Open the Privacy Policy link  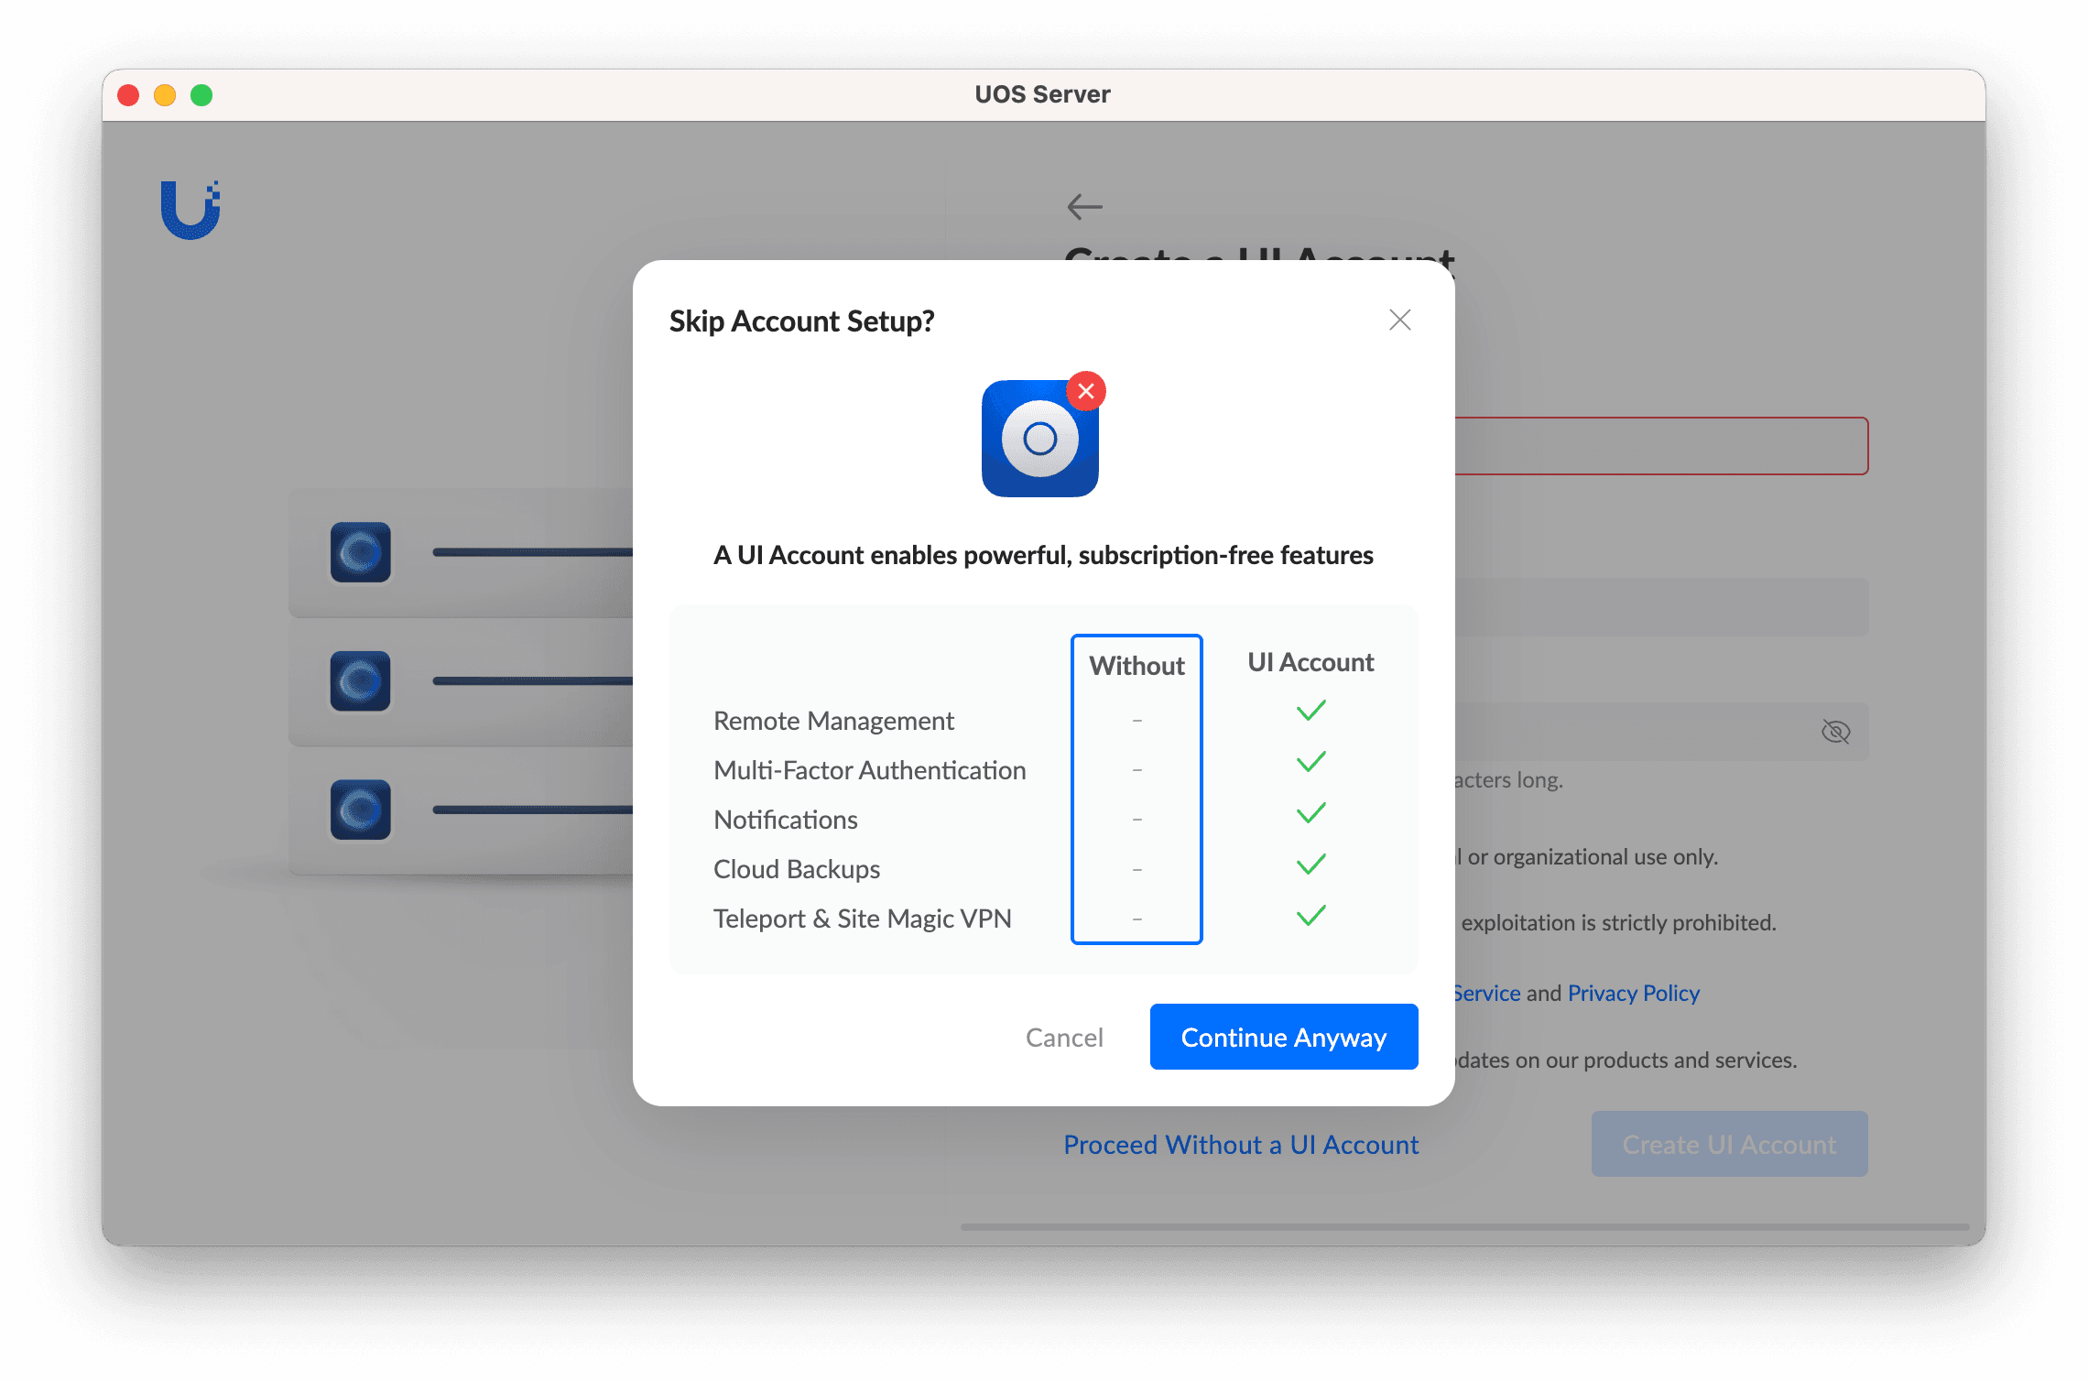click(x=1633, y=993)
